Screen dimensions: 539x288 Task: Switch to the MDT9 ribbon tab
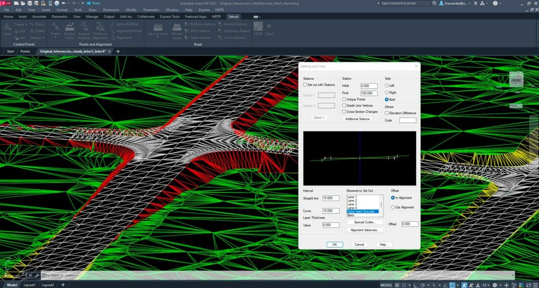216,16
